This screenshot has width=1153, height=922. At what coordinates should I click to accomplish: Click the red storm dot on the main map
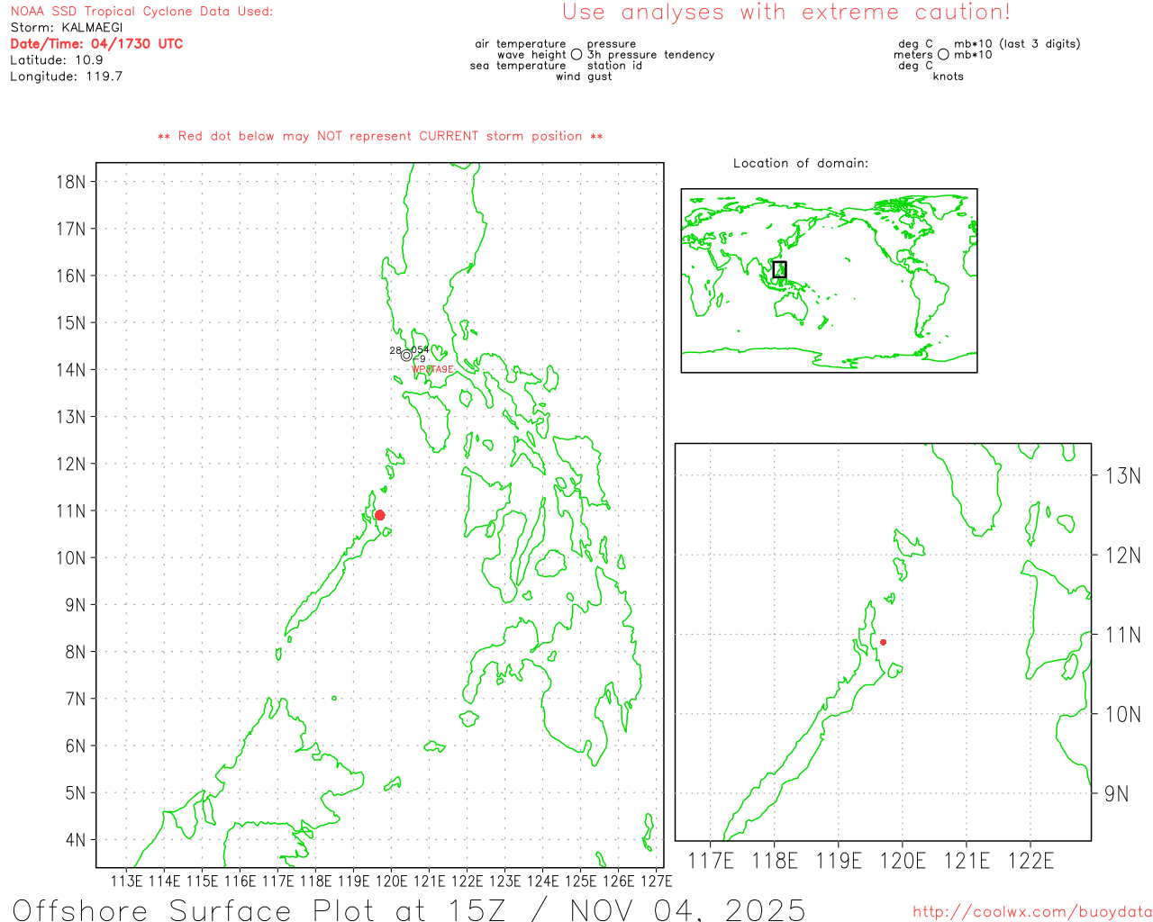(379, 515)
